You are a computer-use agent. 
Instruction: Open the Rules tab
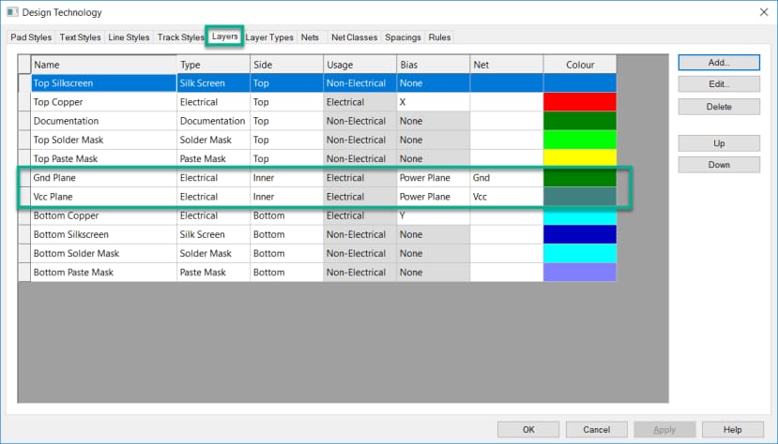[439, 37]
